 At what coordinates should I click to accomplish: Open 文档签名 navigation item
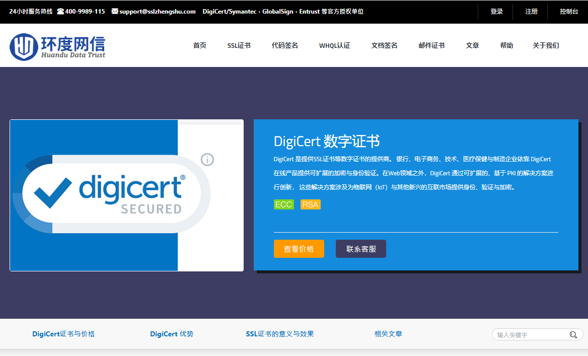click(x=384, y=45)
